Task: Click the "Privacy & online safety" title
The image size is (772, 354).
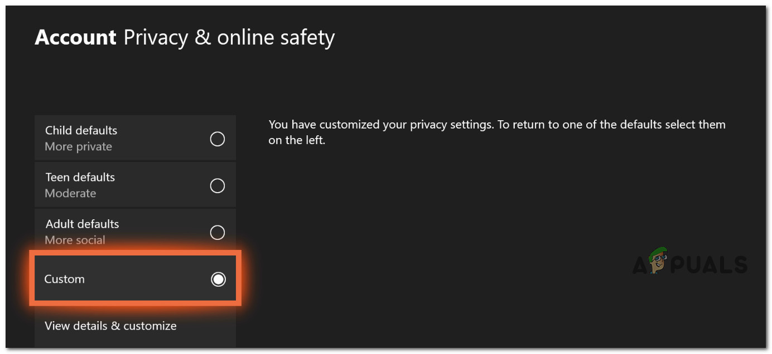Action: tap(229, 38)
